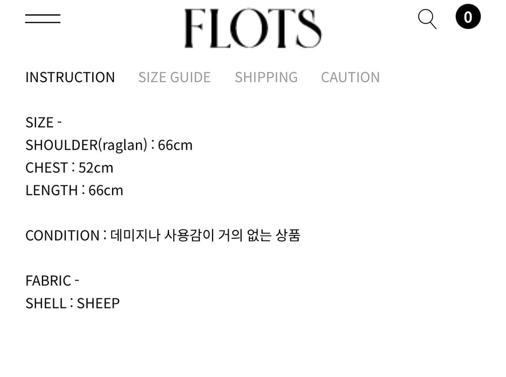
Task: Click the SHOULDER(raglan) label
Action: point(86,145)
